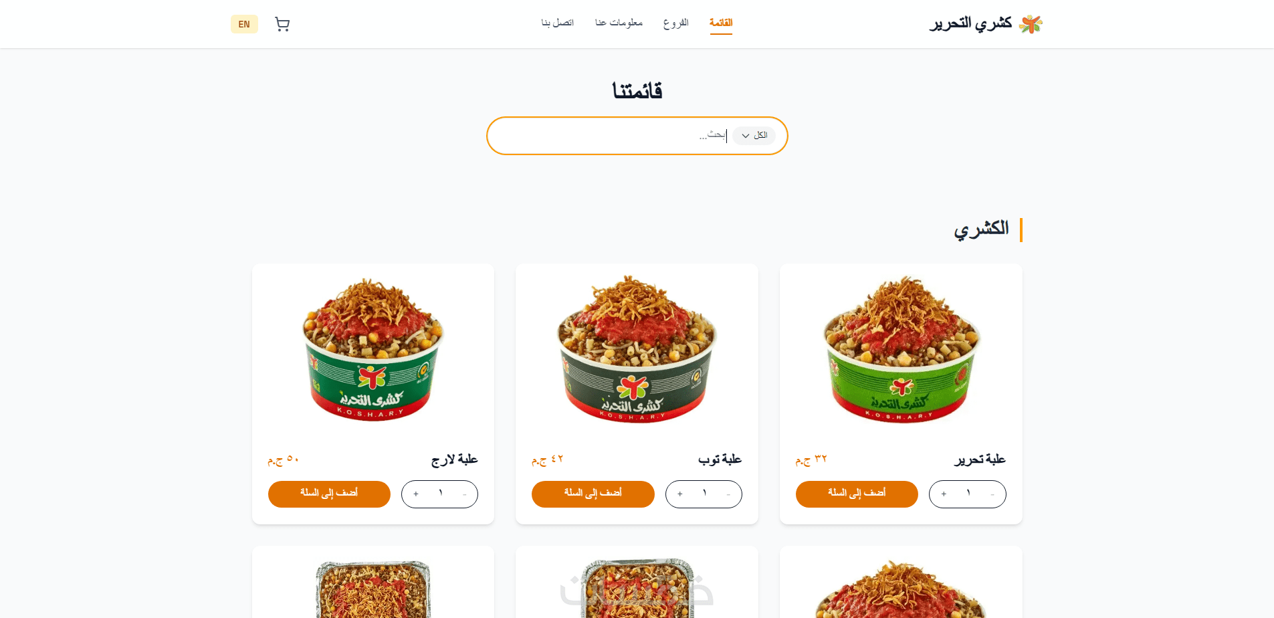Increase quantity of علبة تحرير

[944, 494]
